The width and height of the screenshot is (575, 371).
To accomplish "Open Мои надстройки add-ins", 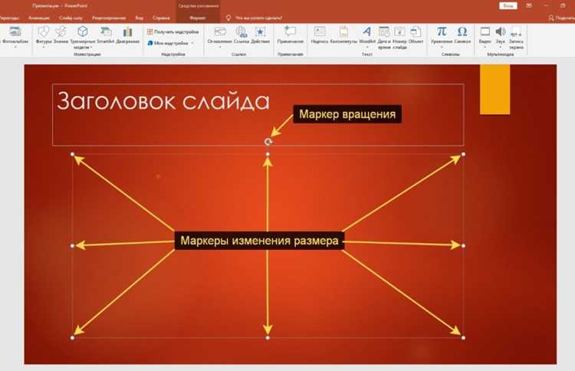I will point(168,43).
